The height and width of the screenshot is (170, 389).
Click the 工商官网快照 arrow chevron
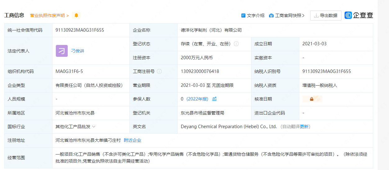click(x=303, y=16)
